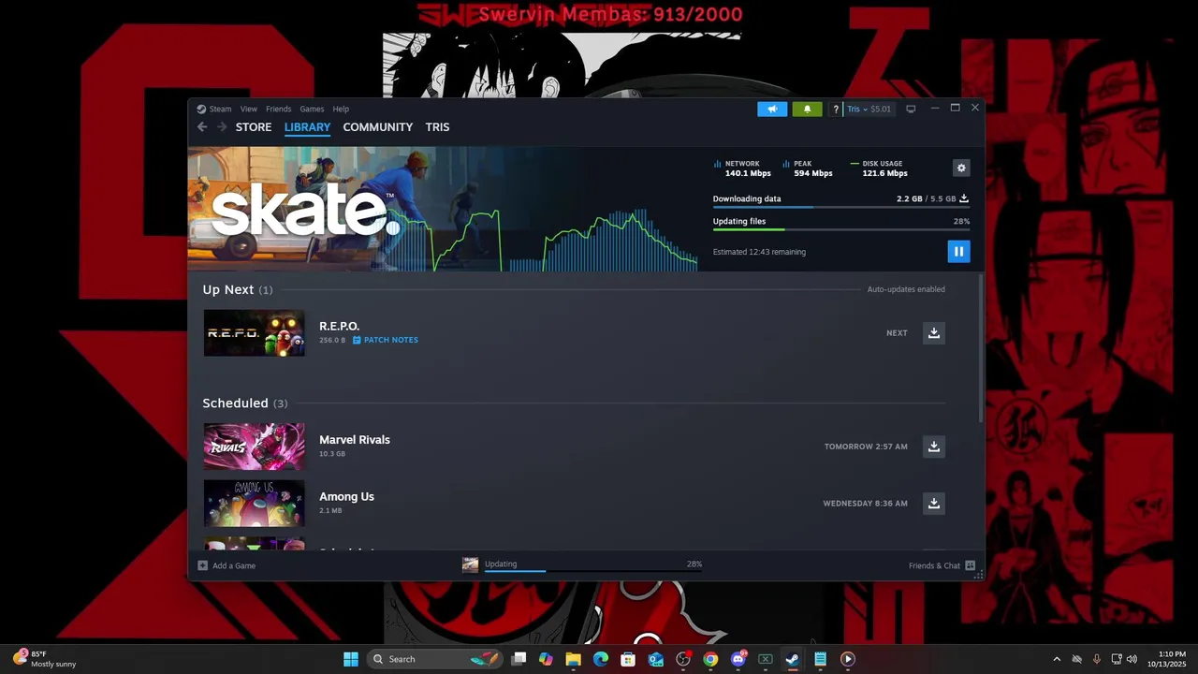
Task: Open the Friends menu
Action: click(x=278, y=109)
